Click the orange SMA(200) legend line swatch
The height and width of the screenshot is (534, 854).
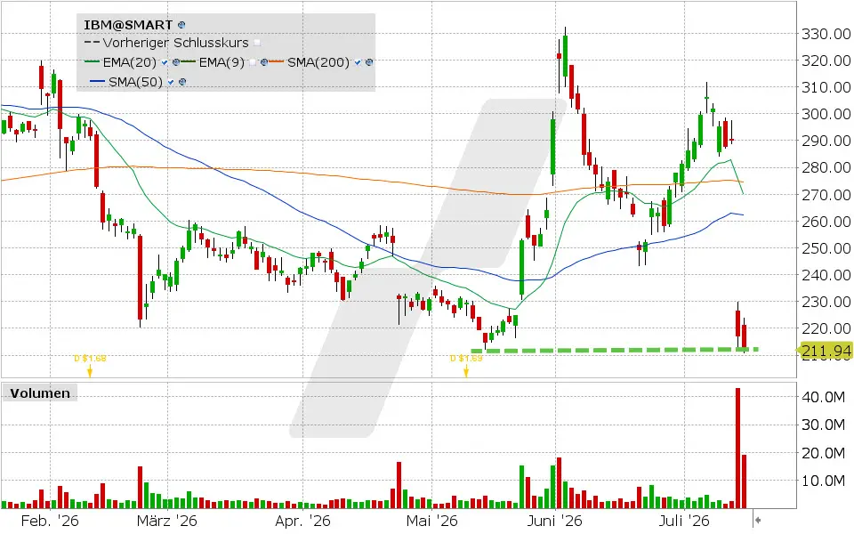(276, 61)
